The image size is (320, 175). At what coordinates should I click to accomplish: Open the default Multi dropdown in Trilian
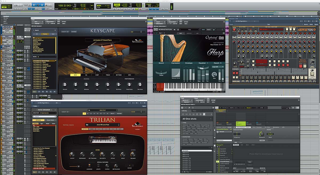[102, 110]
